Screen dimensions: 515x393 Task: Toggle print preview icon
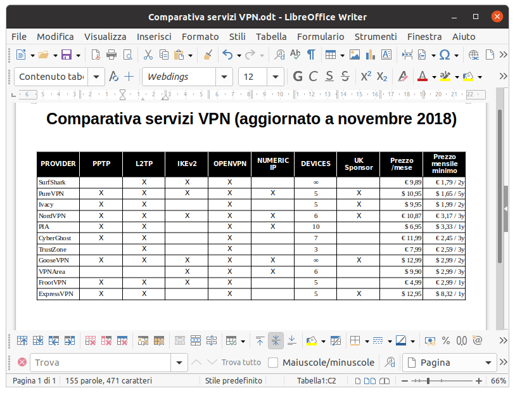[127, 55]
